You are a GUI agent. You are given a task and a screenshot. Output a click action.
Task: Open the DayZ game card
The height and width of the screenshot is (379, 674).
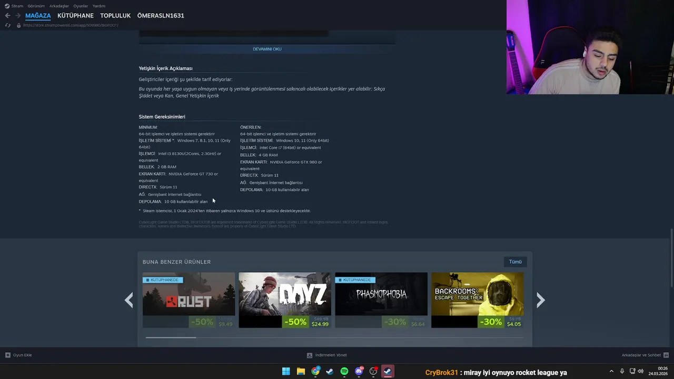[x=285, y=300]
